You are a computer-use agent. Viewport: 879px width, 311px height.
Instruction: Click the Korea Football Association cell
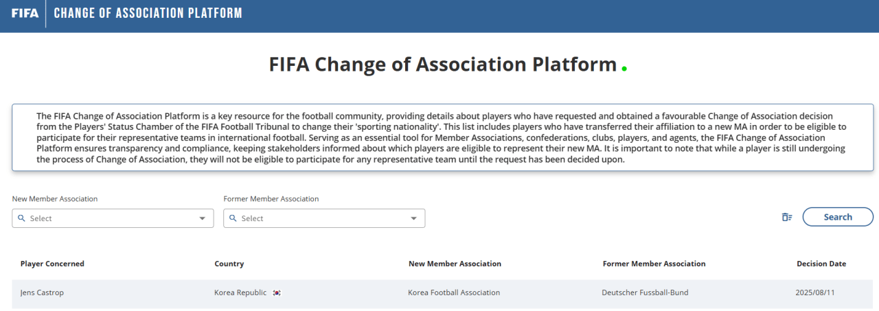point(454,292)
